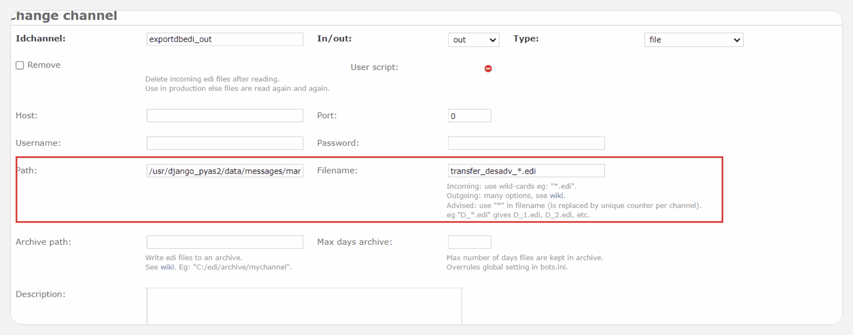
Task: Follow the wiki link under Archive path
Action: (167, 267)
